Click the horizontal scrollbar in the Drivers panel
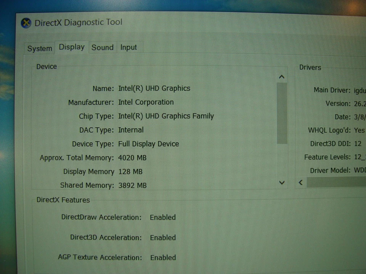 click(335, 183)
